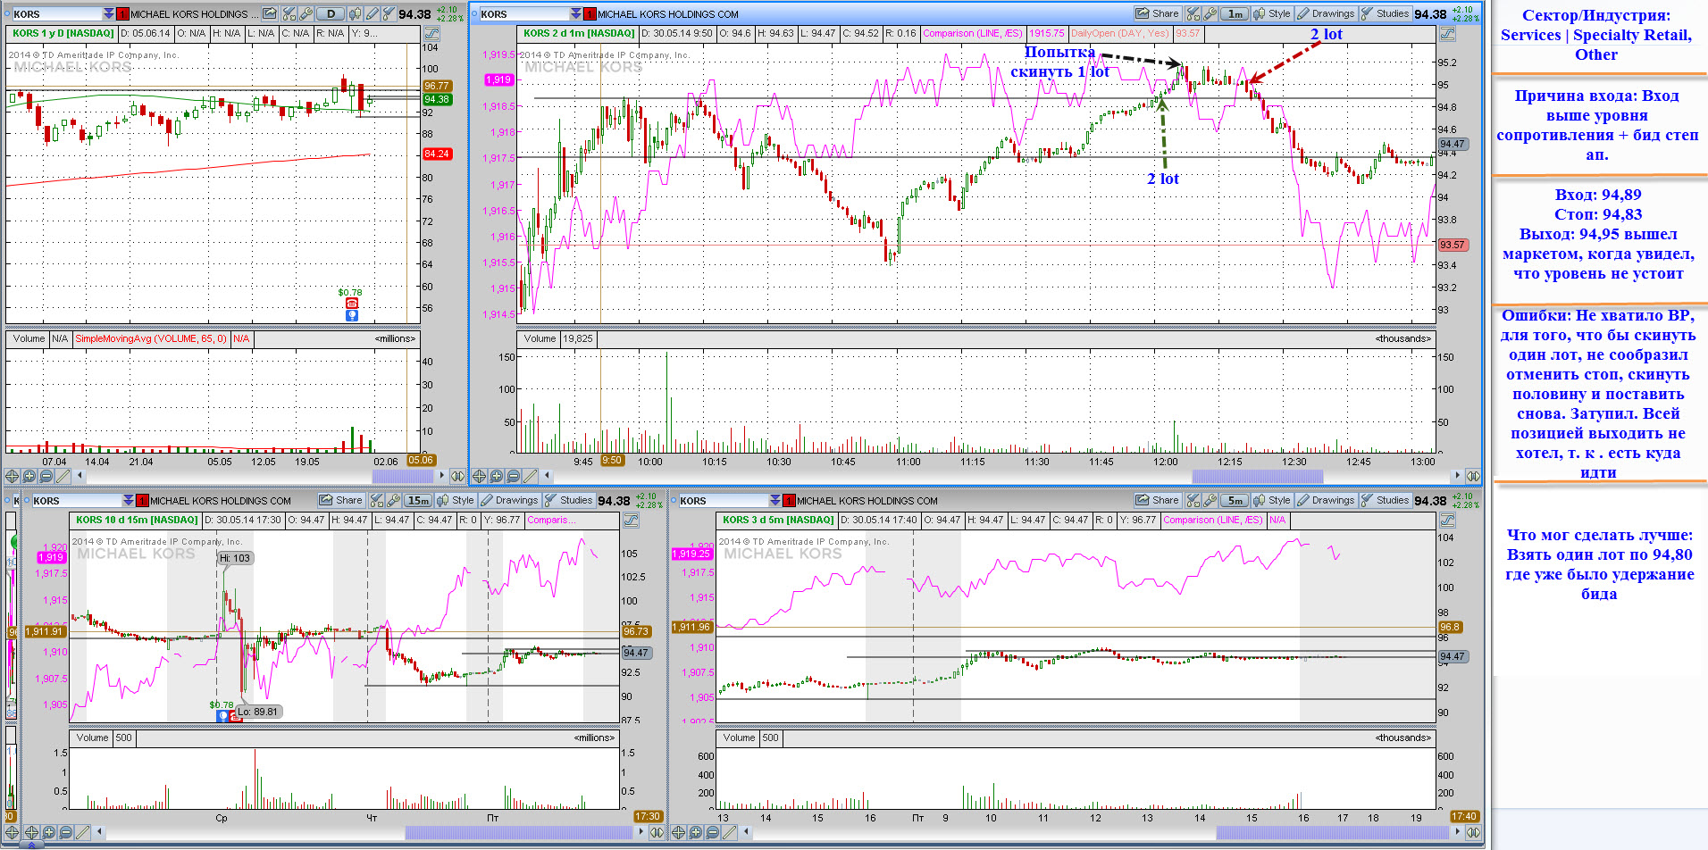Click SimpleMovingAvg volume study label
This screenshot has height=850, width=1708.
[x=151, y=338]
